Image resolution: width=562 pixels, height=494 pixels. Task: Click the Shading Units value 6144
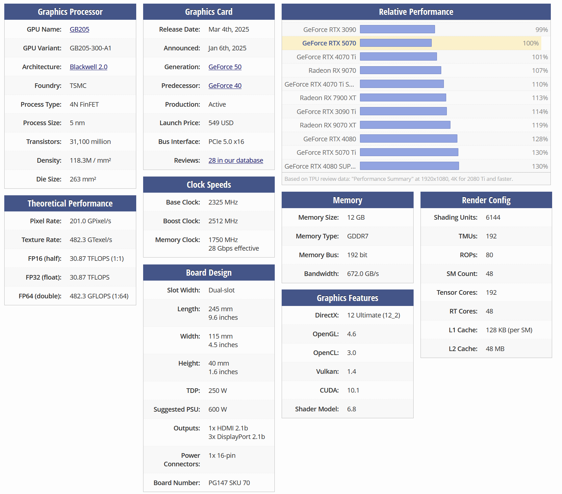click(493, 217)
